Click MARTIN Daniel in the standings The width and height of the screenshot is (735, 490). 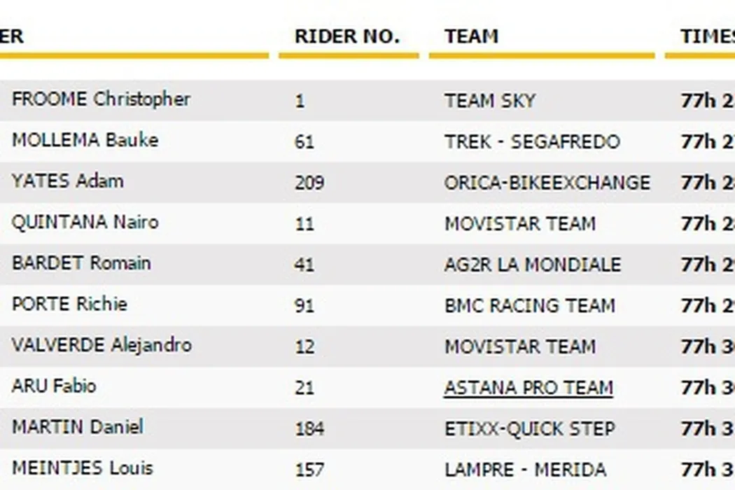(x=77, y=428)
